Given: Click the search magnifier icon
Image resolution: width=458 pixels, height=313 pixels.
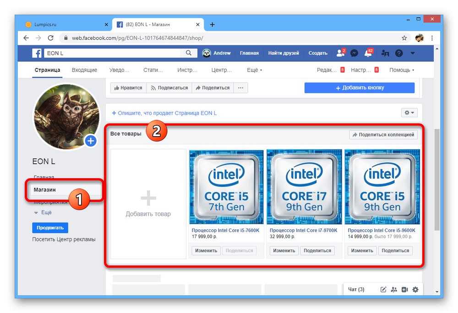Looking at the screenshot, I should (189, 53).
